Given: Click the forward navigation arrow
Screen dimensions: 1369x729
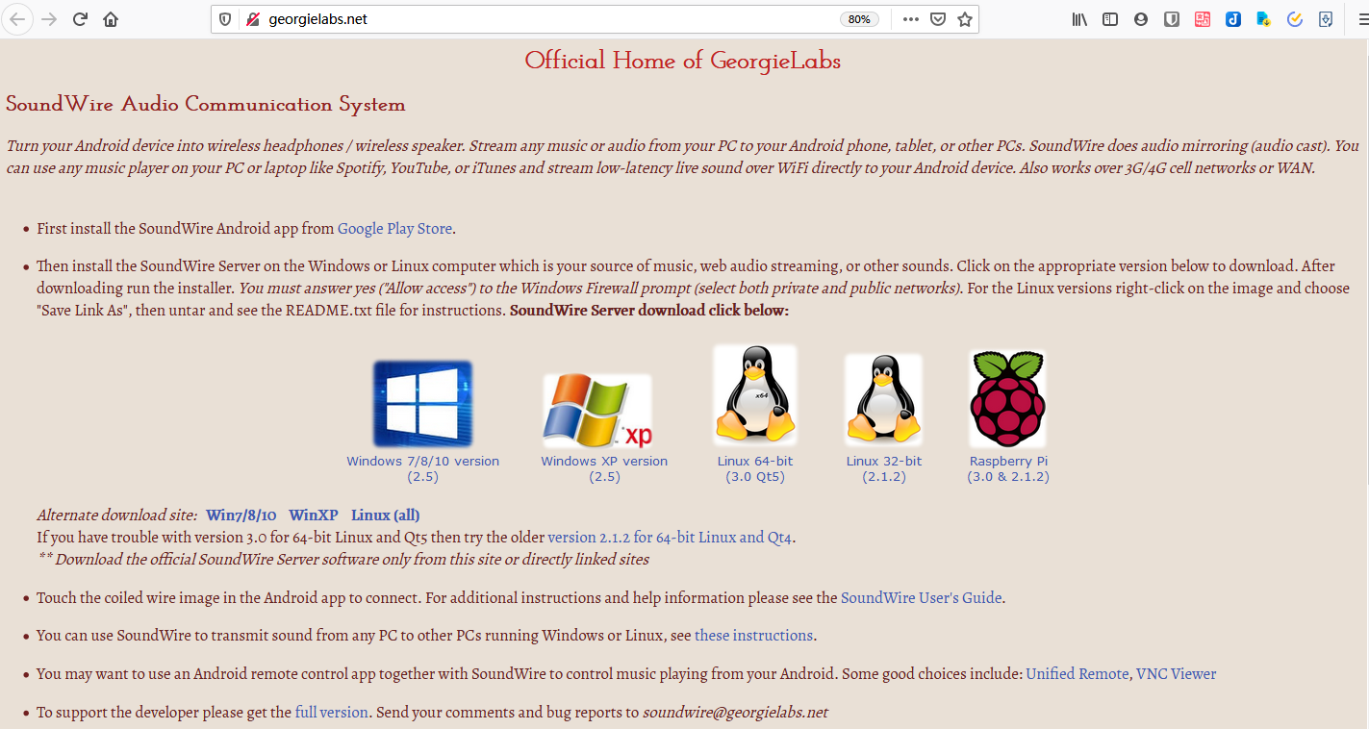Looking at the screenshot, I should pyautogui.click(x=49, y=19).
